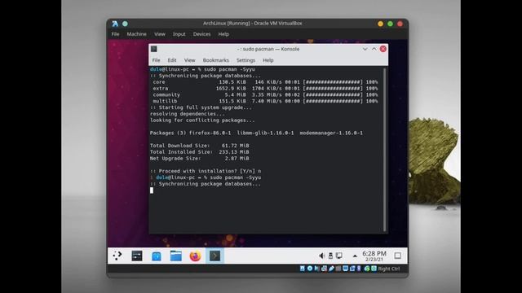This screenshot has height=293, width=522.
Task: Minimize the Konsole window
Action: pos(365,49)
